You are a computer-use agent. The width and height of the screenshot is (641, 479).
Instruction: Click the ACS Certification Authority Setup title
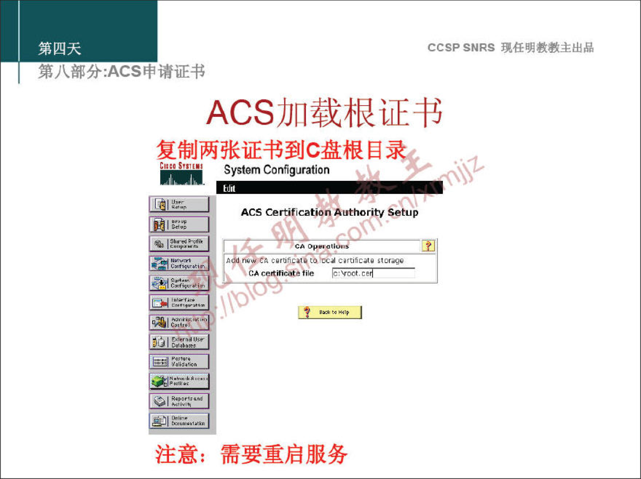point(329,212)
